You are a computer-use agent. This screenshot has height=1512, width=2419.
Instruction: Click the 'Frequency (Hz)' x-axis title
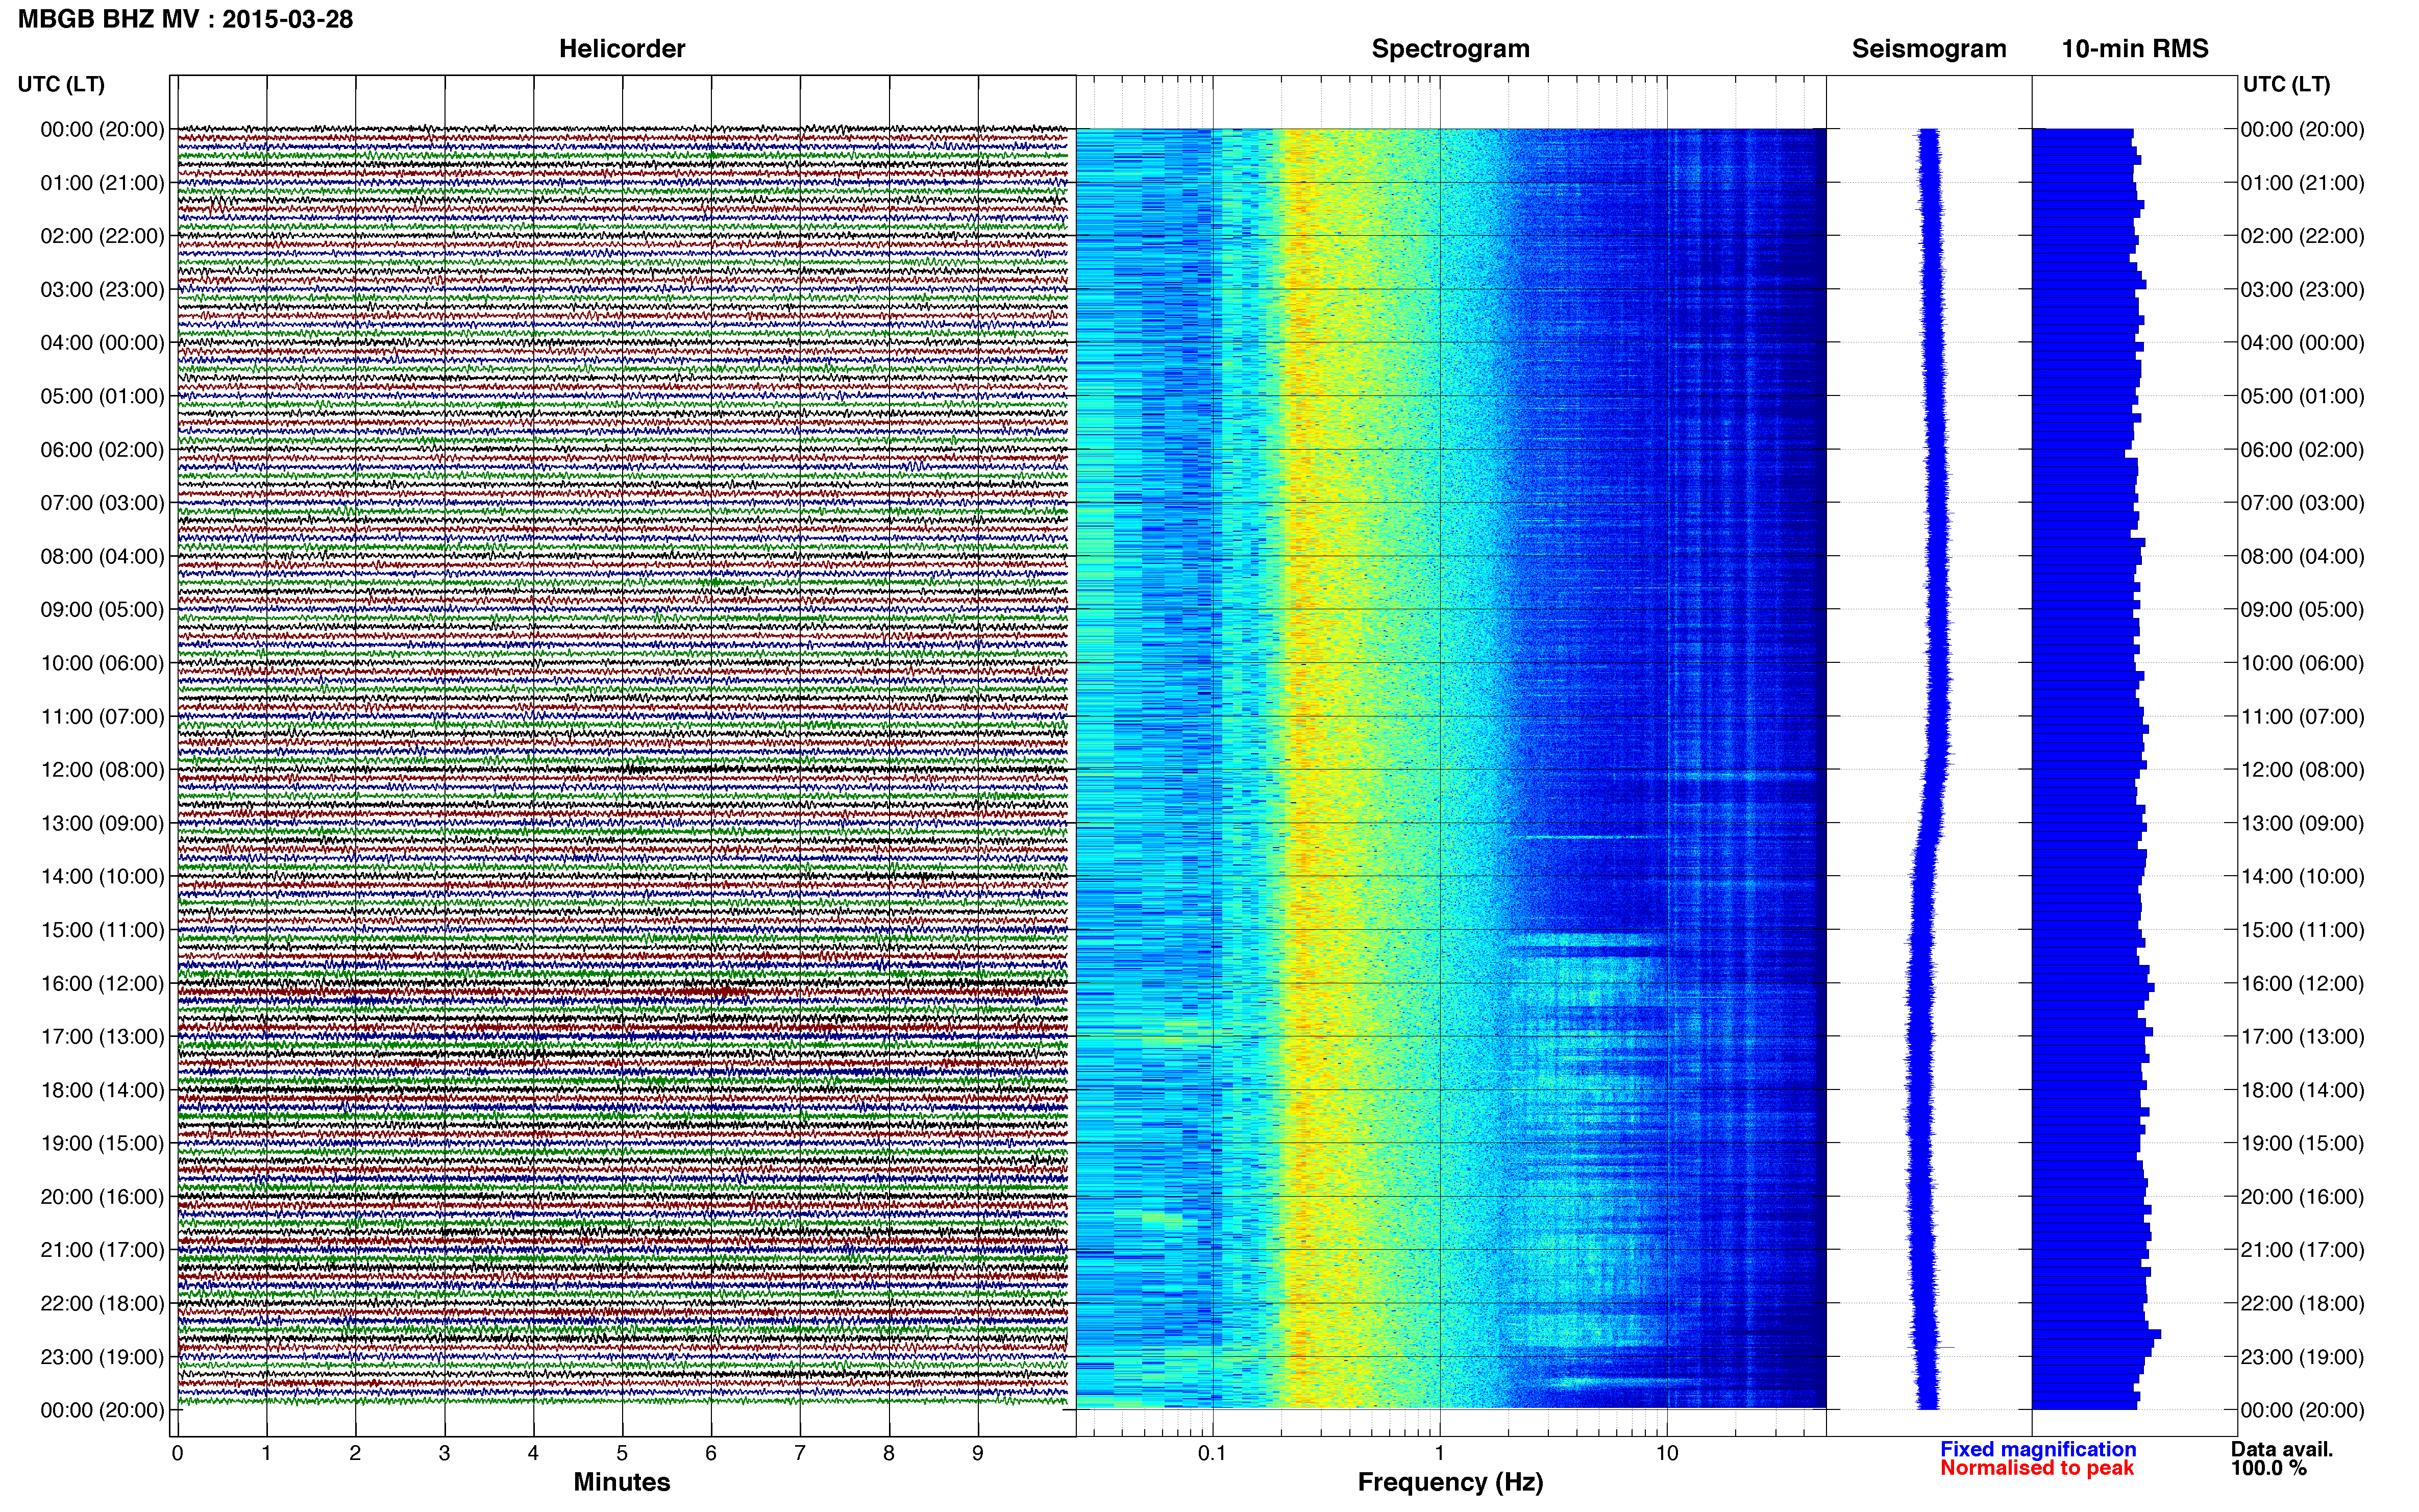[1450, 1483]
